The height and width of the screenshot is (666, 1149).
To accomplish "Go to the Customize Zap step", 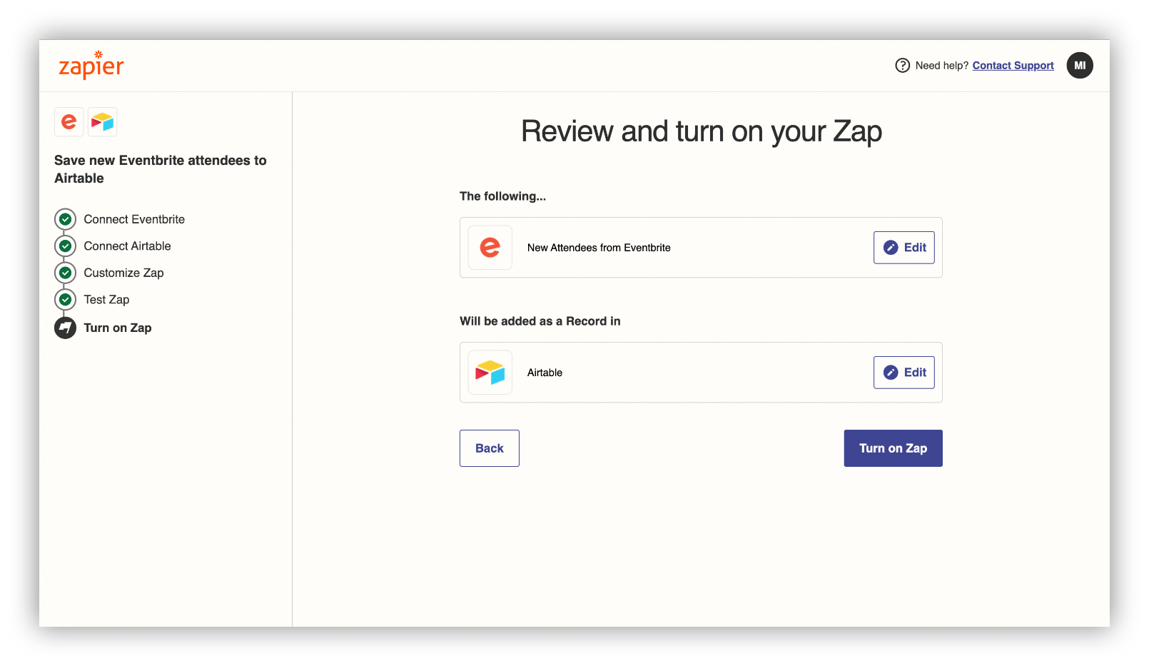I will 123,273.
